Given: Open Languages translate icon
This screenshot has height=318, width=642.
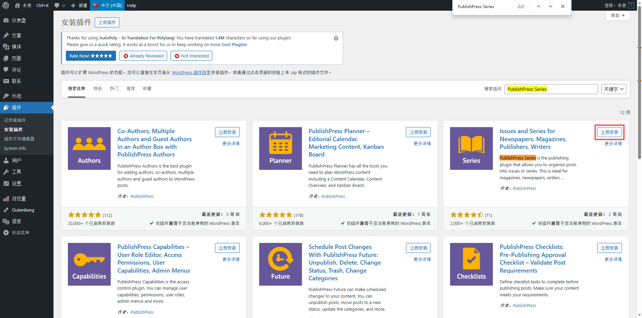Looking at the screenshot, I should click(x=6, y=221).
